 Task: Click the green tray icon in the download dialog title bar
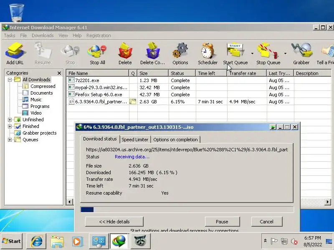click(273, 127)
